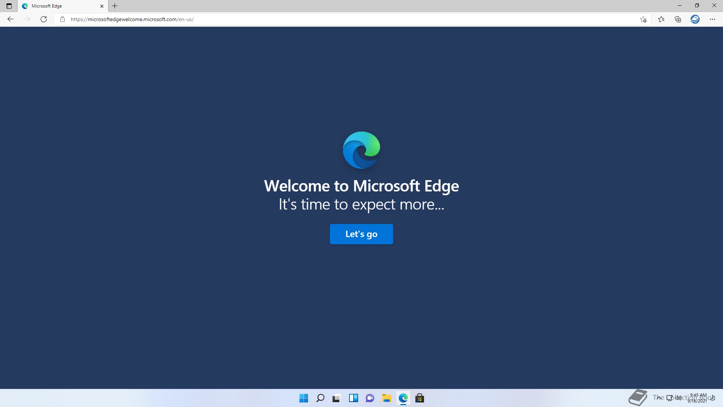The width and height of the screenshot is (723, 407).
Task: Open Microsoft Store from the taskbar
Action: point(420,398)
